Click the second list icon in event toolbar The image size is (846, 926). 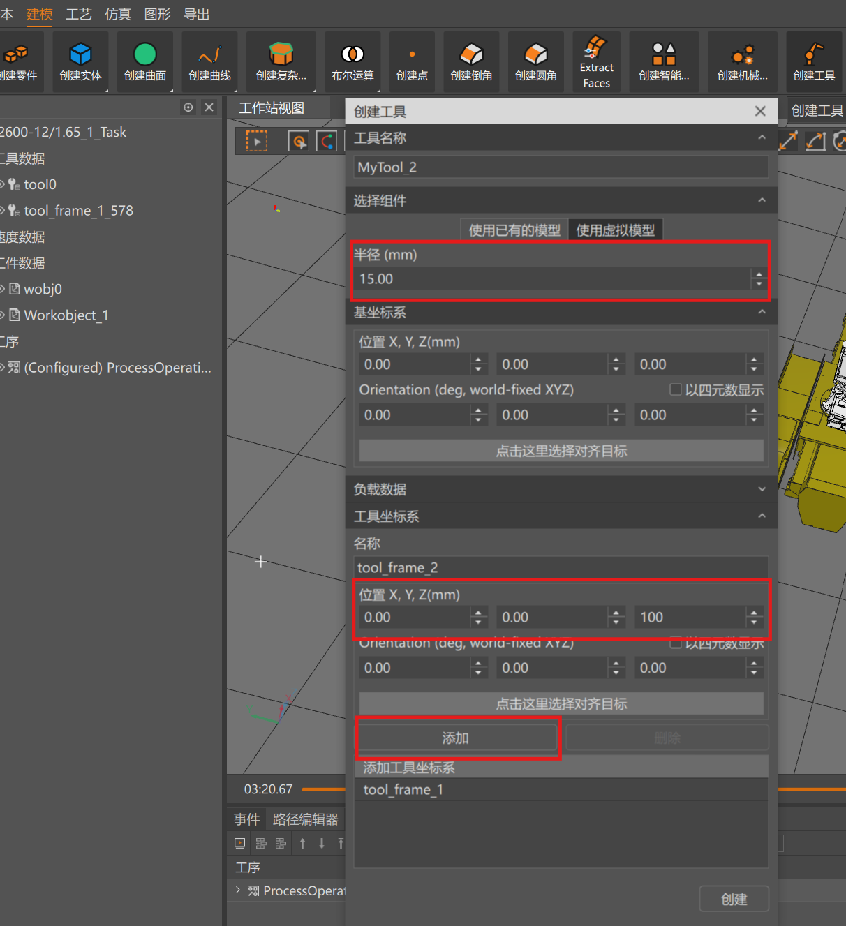pyautogui.click(x=261, y=843)
